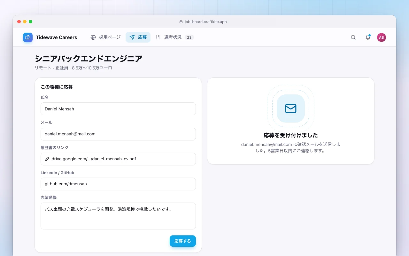Screen dimensions: 409x256
Task: Click the 志望動機 label
Action: (x=49, y=198)
